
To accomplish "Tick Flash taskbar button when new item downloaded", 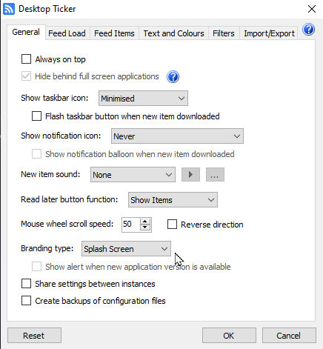I will click(36, 116).
